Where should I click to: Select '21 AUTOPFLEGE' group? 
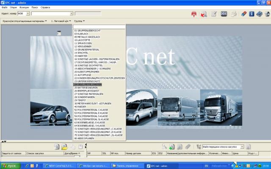pos(83,75)
